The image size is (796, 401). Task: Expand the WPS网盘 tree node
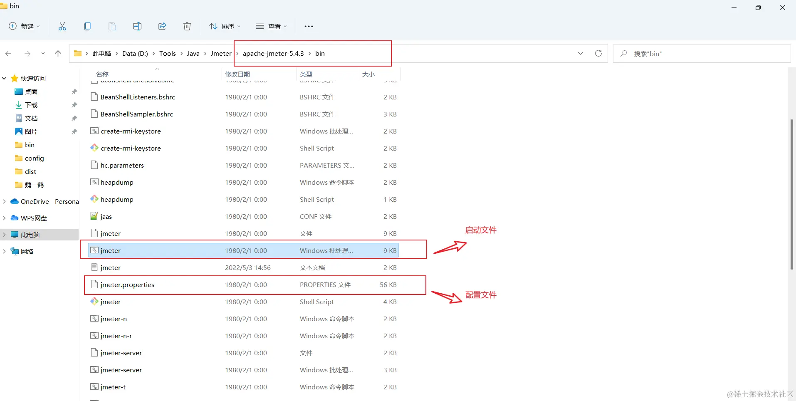[4, 218]
